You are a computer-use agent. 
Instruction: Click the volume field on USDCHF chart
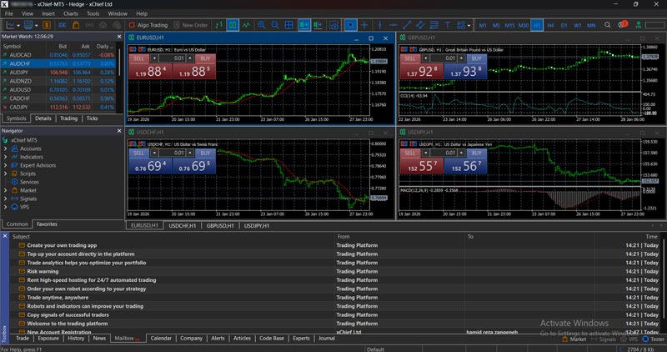(178, 154)
